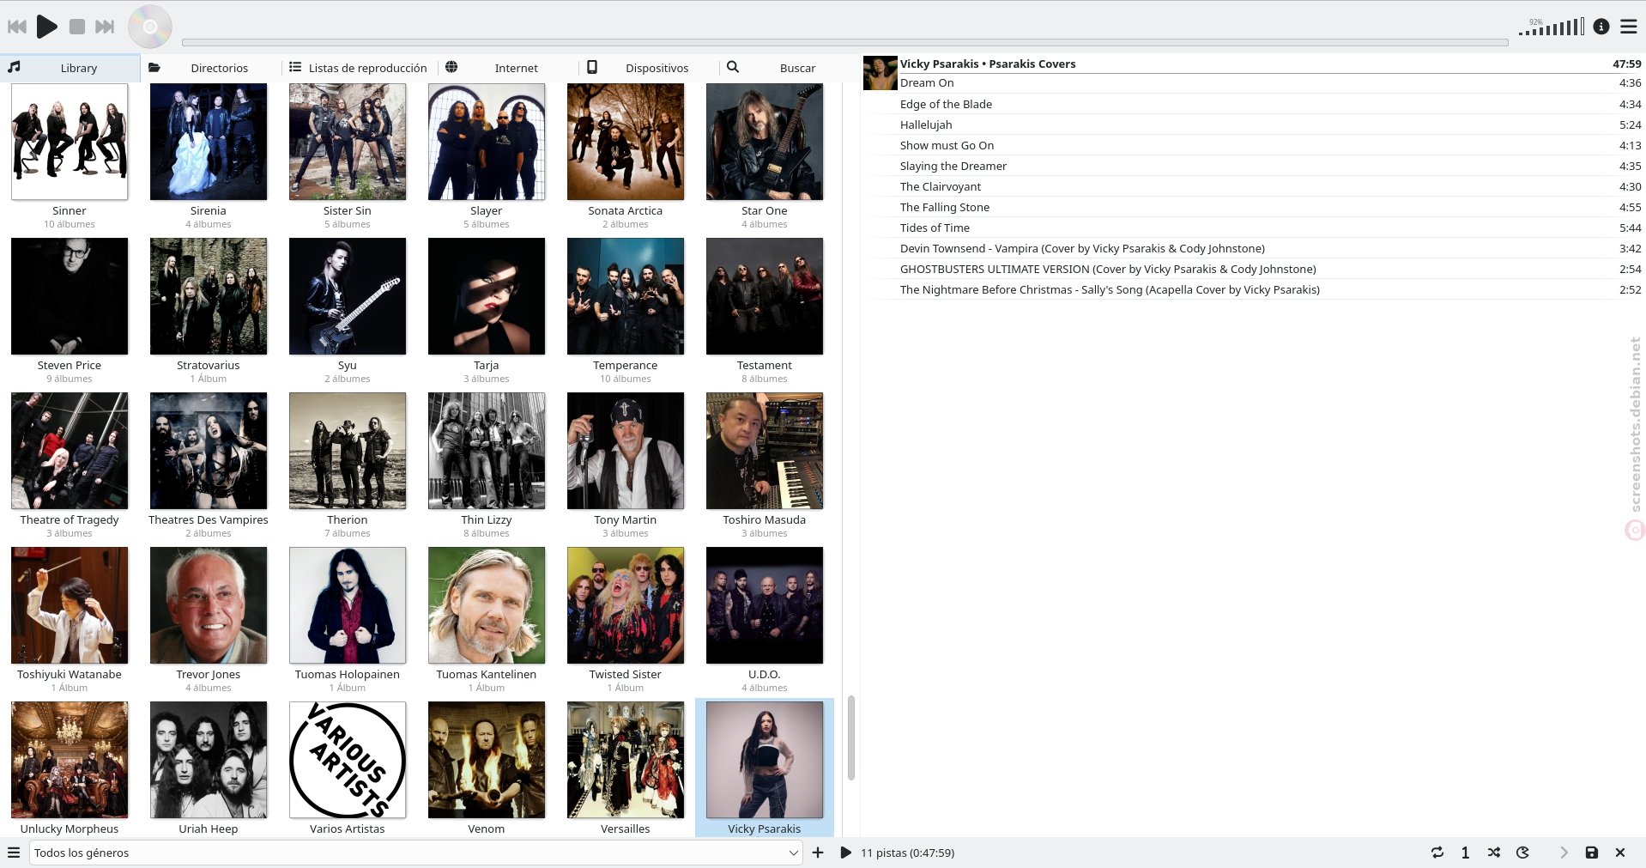Open the Dispositivos tab
The width and height of the screenshot is (1646, 868).
click(647, 68)
